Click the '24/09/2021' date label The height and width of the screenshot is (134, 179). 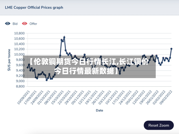(x=37, y=97)
